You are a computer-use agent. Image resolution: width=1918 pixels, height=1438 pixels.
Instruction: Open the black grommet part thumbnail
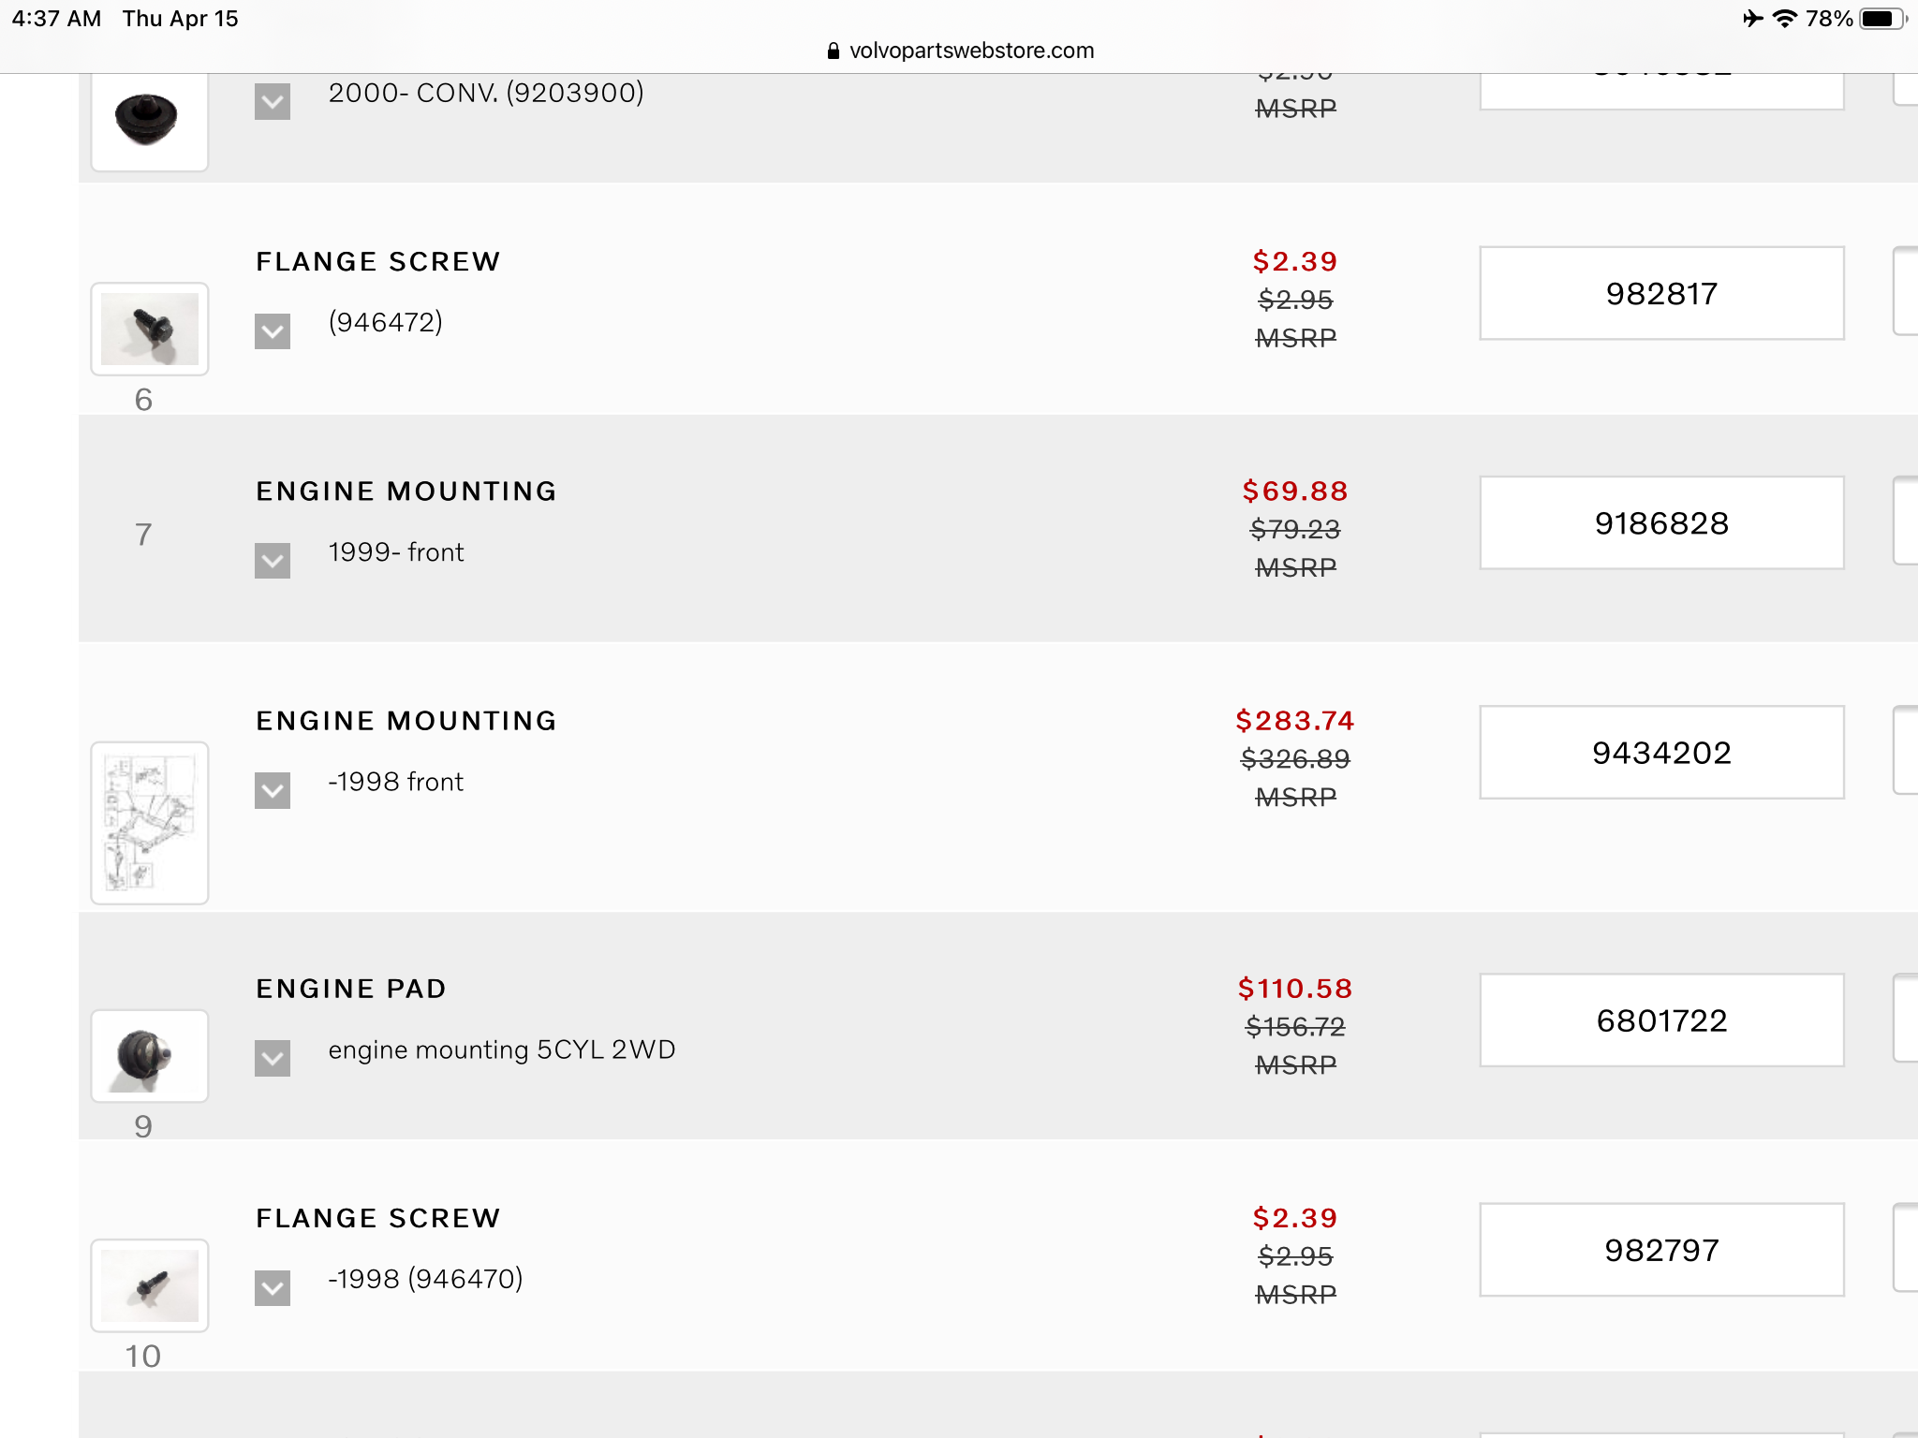point(149,121)
